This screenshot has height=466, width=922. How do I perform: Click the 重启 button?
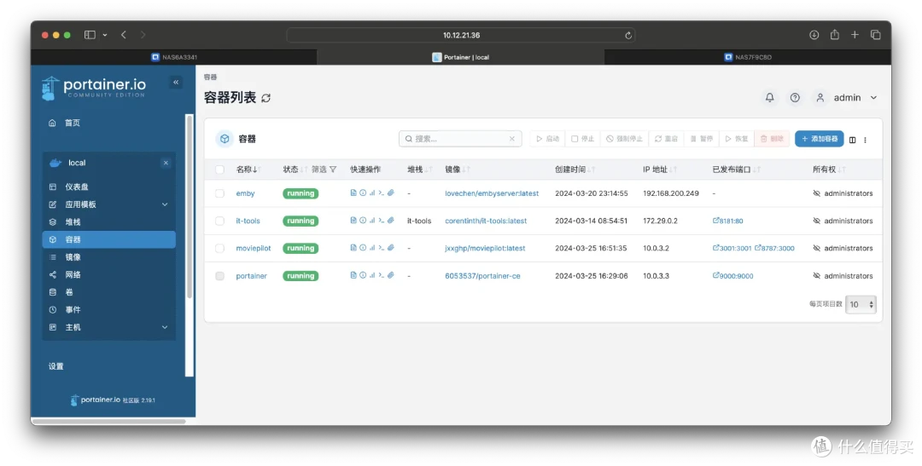click(x=666, y=139)
